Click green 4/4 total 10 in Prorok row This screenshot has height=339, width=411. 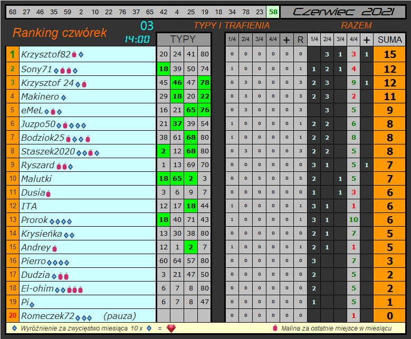tap(353, 219)
